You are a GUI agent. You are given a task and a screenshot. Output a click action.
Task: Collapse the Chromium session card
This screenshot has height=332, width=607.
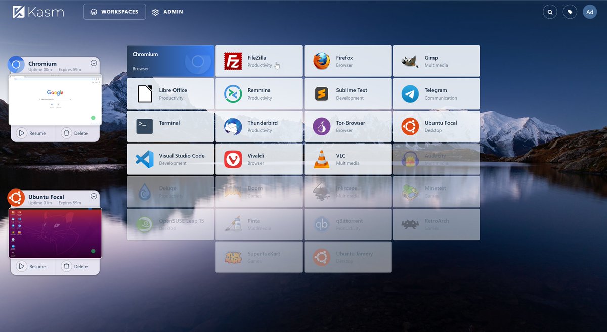[94, 63]
